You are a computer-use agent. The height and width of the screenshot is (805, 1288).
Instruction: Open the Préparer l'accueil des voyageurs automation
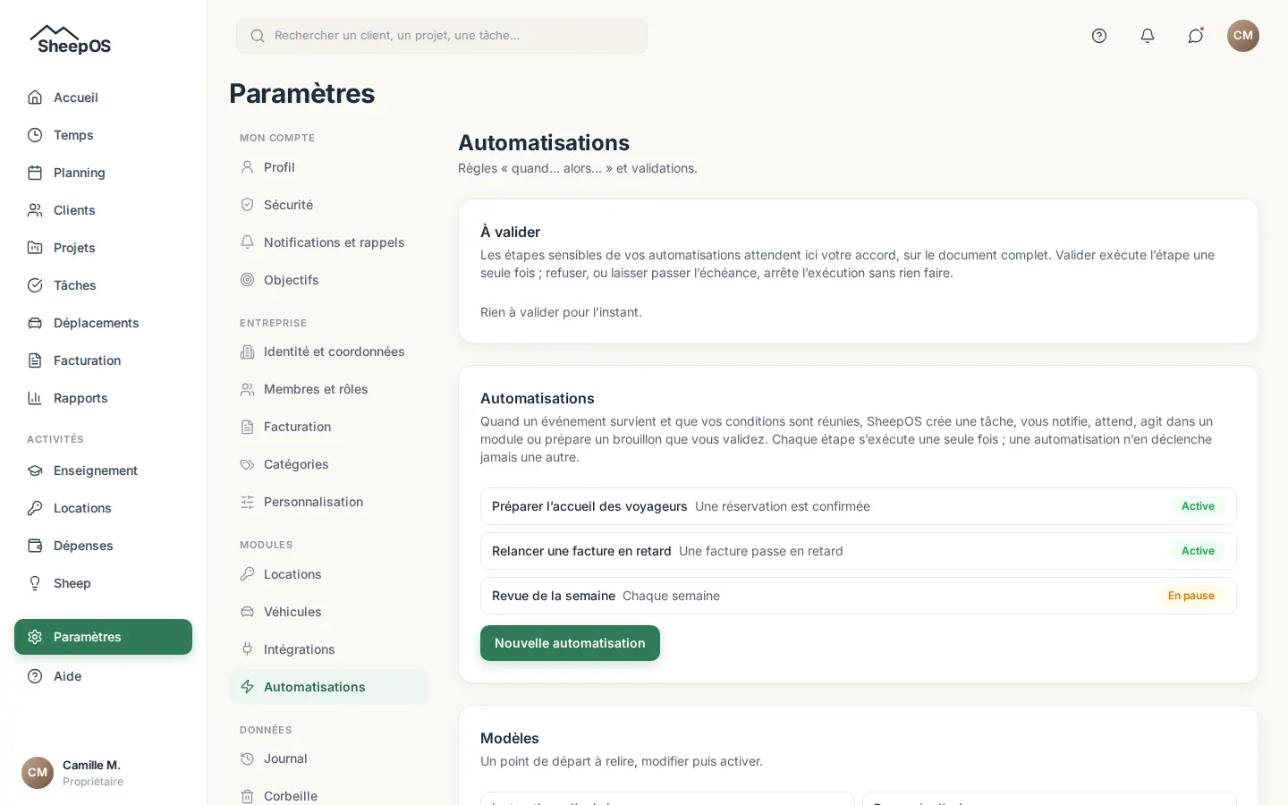point(859,506)
